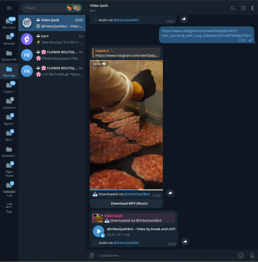Open the Fynexa ON folder
This screenshot has height=262, width=258.
click(x=9, y=55)
